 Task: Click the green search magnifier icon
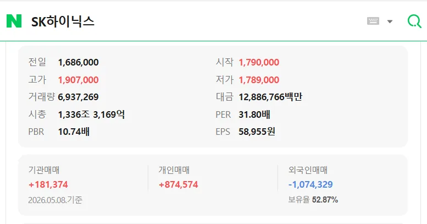coord(414,21)
